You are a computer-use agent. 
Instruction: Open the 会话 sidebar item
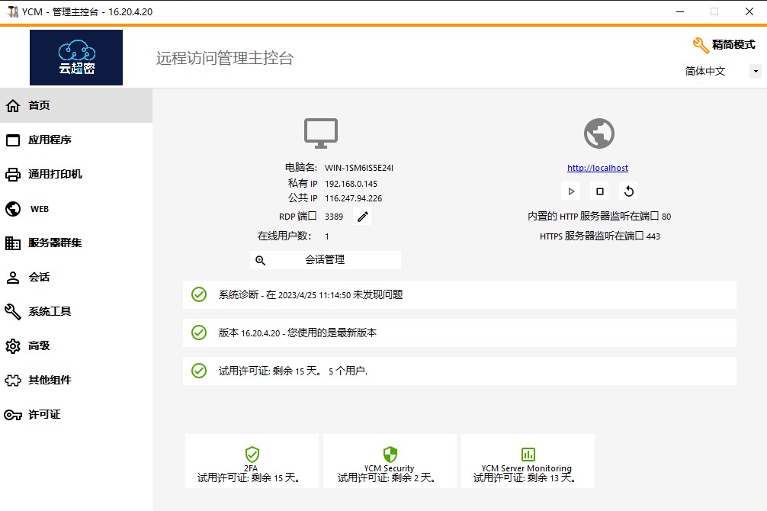click(75, 277)
